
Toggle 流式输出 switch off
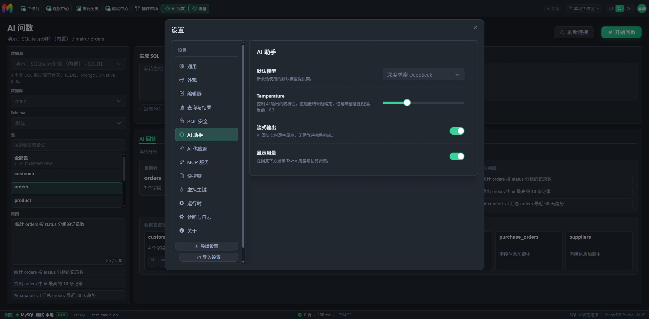(457, 131)
